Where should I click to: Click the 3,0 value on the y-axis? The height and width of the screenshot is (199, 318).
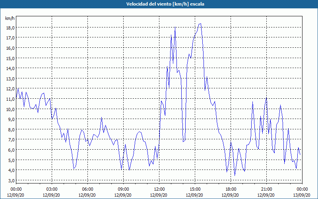click(x=11, y=181)
